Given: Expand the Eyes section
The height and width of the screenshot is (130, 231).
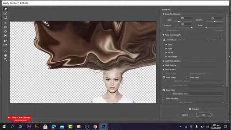Looking at the screenshot, I should click(166, 44).
